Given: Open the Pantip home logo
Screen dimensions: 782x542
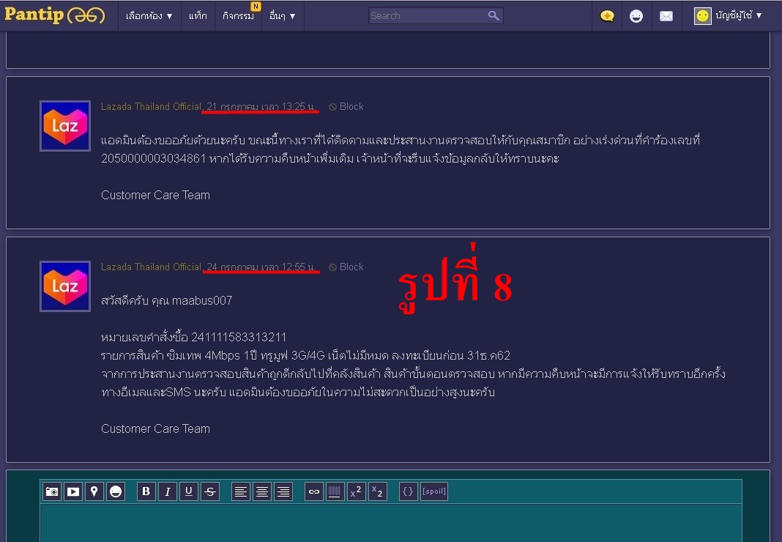Looking at the screenshot, I should 55,15.
